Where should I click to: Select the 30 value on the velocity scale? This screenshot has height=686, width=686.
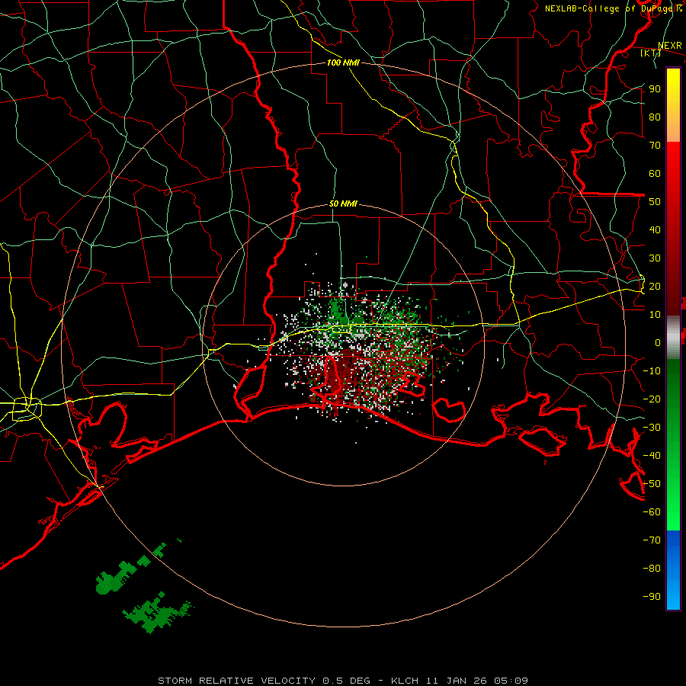[x=655, y=258]
